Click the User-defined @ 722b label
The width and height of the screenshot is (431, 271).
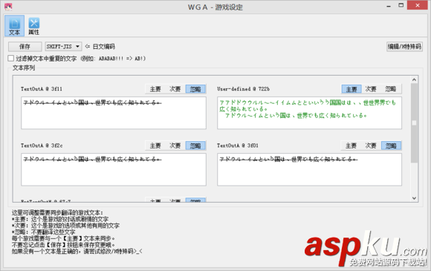point(243,89)
